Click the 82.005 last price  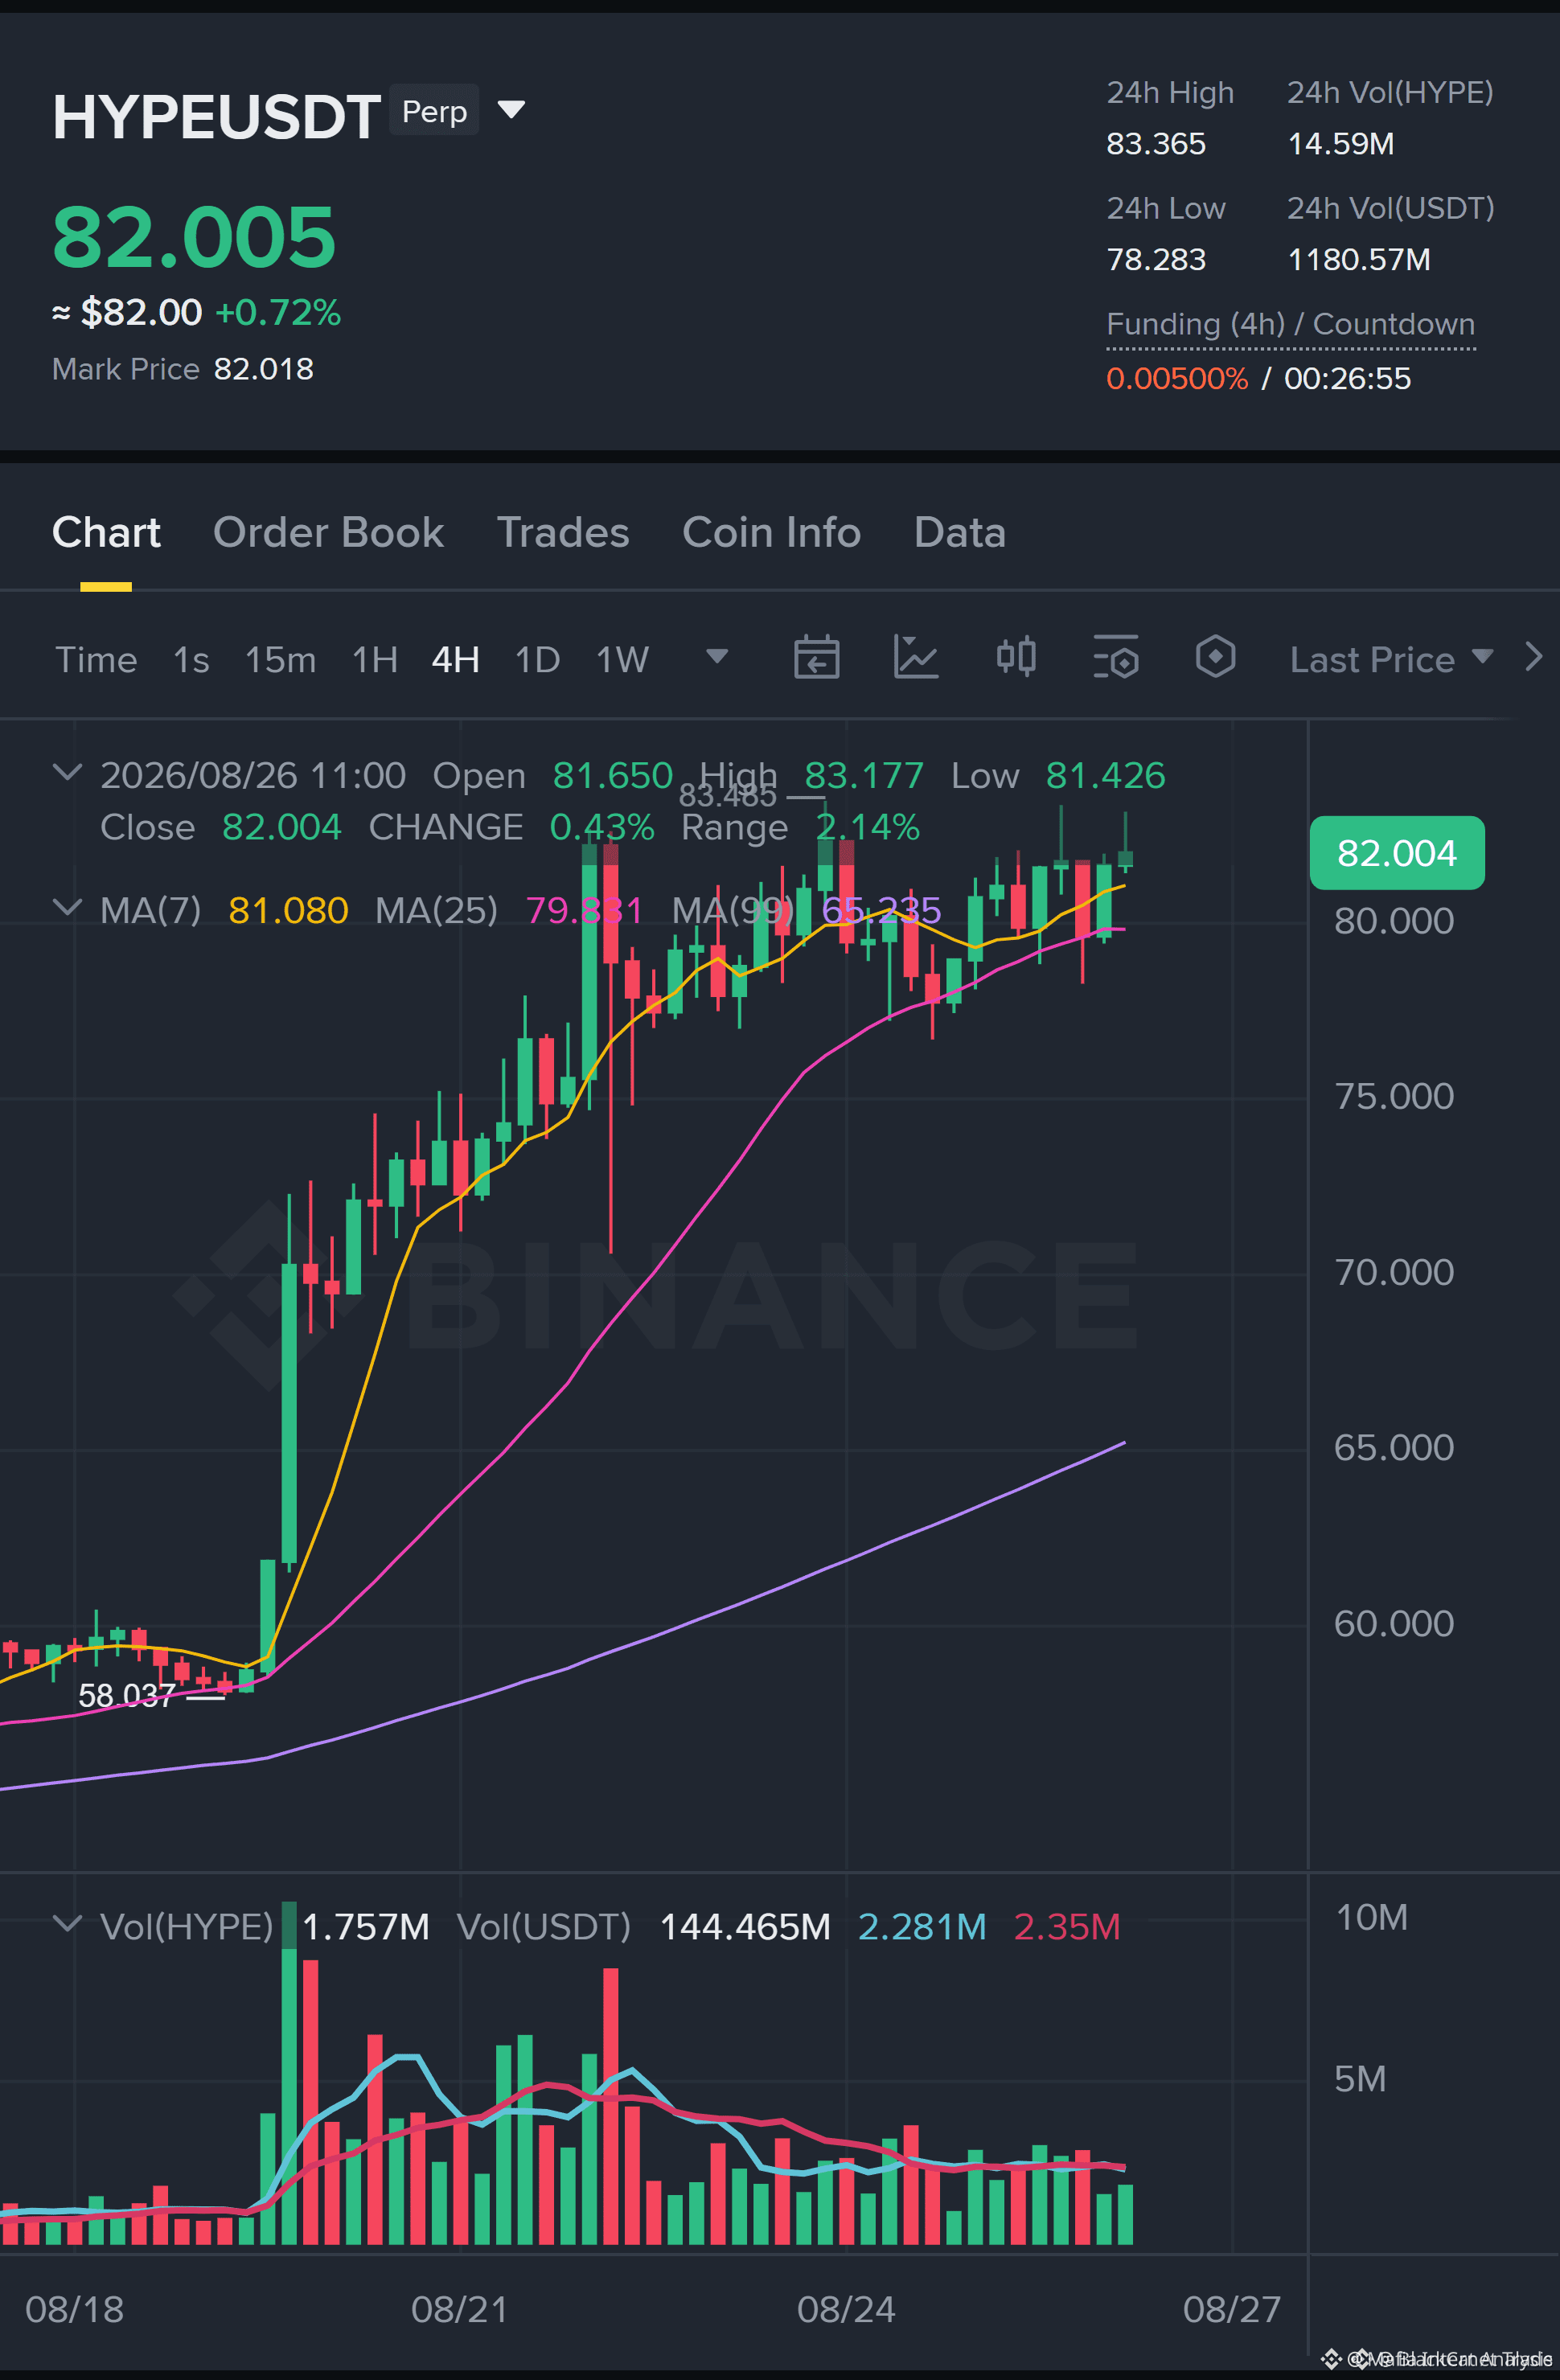(194, 237)
